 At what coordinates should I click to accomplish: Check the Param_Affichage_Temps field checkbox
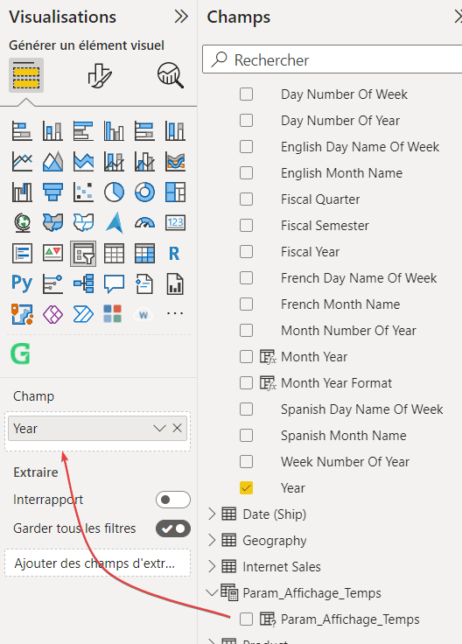[x=246, y=619]
